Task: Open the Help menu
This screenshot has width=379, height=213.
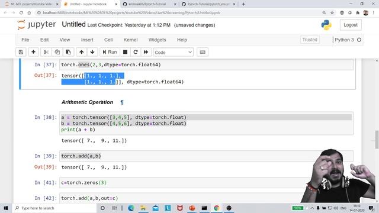Action: tap(182, 40)
